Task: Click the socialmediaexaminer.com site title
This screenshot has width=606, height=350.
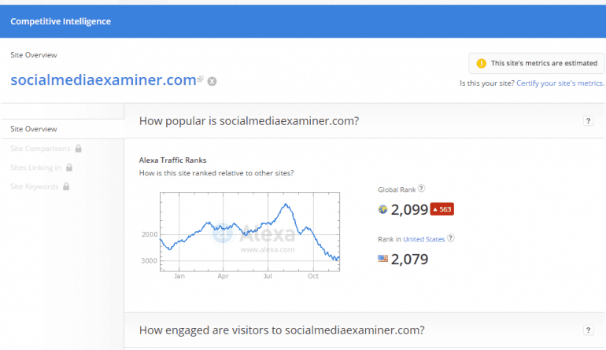Action: click(x=102, y=79)
